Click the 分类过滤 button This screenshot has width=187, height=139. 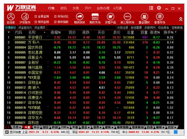pos(122,27)
